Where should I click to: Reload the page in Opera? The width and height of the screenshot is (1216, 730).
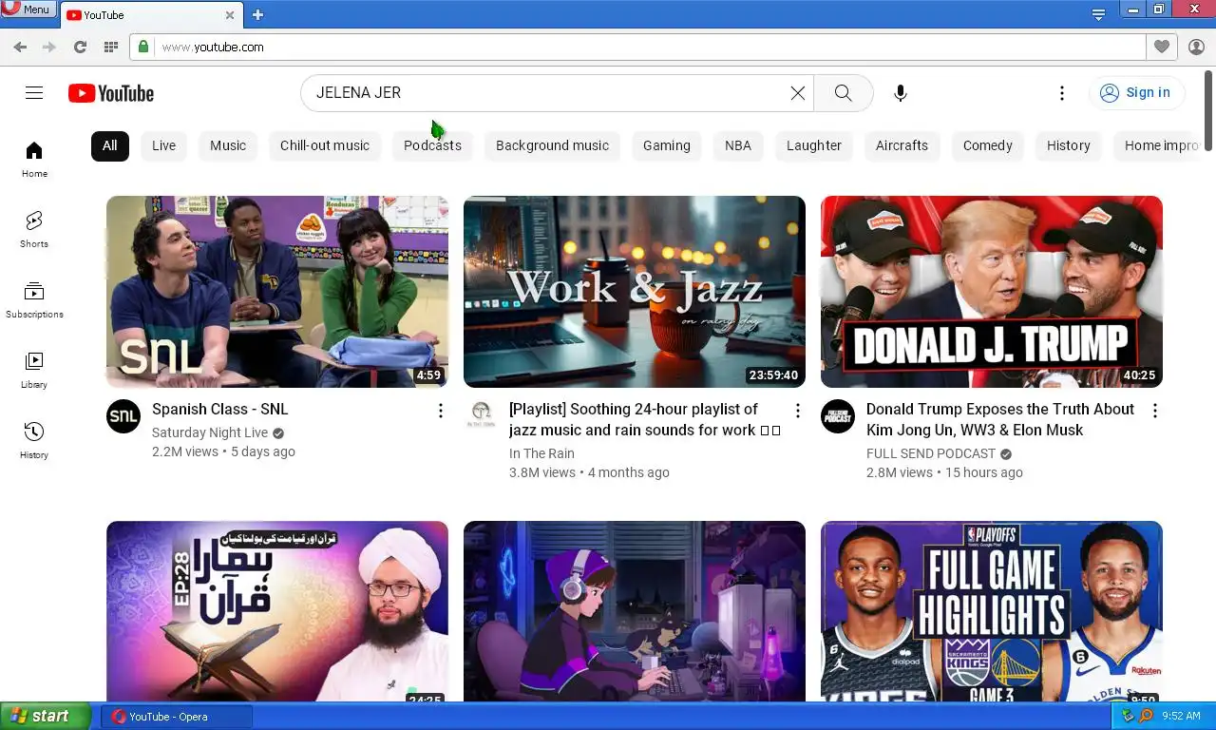80,47
